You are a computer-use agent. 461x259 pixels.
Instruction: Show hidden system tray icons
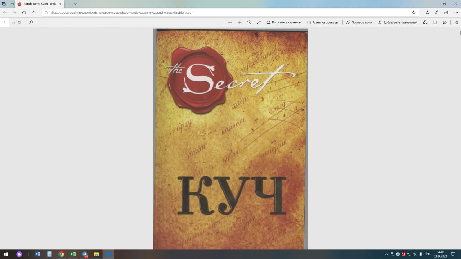point(386,254)
